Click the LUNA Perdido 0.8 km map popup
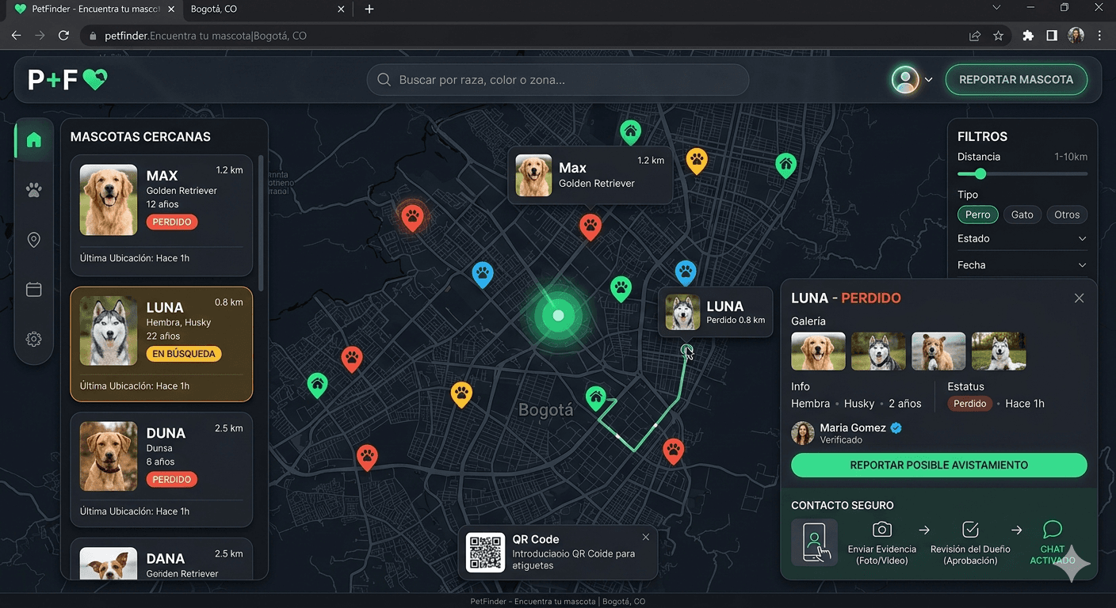1116x608 pixels. [715, 312]
